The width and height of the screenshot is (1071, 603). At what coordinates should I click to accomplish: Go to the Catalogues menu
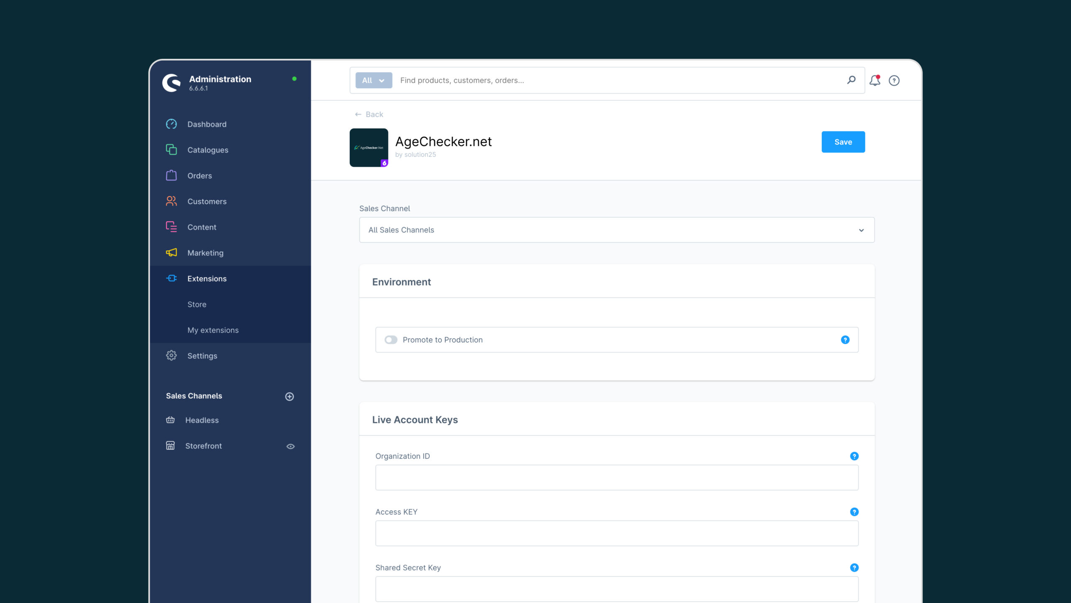pos(208,150)
